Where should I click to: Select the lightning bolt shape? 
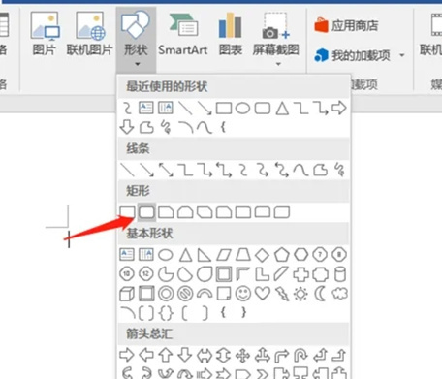click(282, 294)
